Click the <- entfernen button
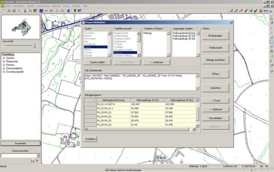This screenshot has height=172, width=274. coord(157,62)
